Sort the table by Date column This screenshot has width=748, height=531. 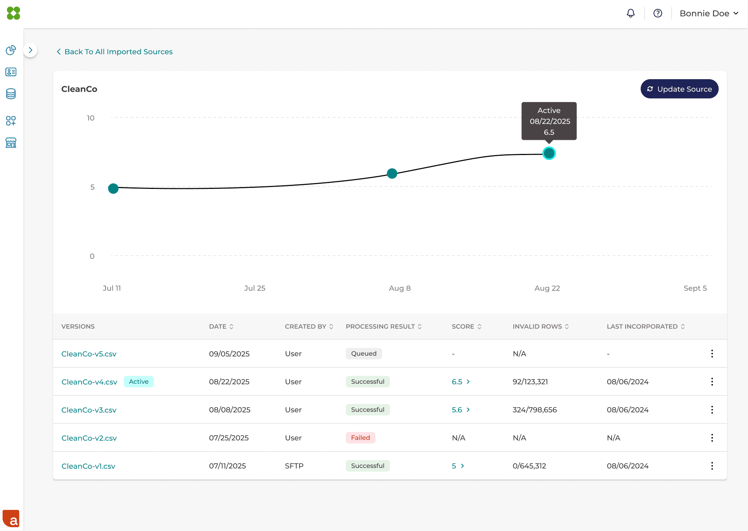[221, 326]
